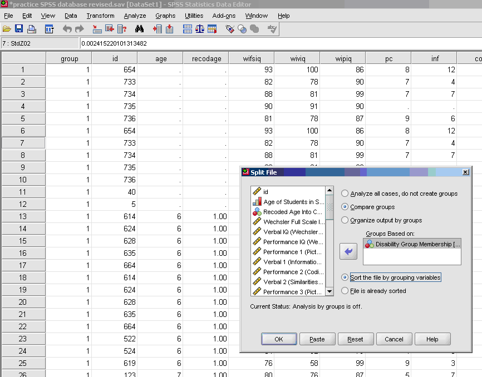Viewport: 482px width, 377px height.
Task: Open the Transform menu
Action: pos(100,16)
